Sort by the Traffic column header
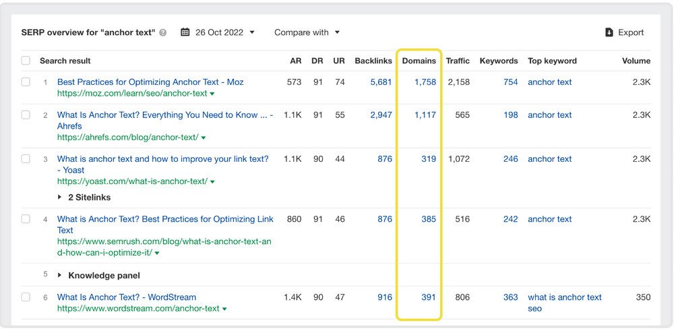This screenshot has height=329, width=674. pos(458,61)
